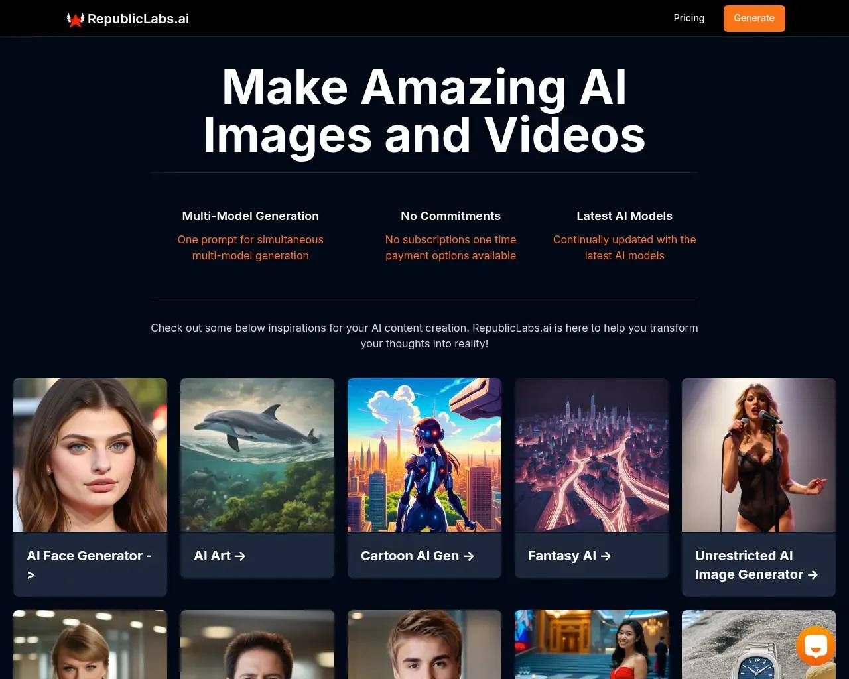Open the RepublicLabs.ai home link text

[138, 19]
